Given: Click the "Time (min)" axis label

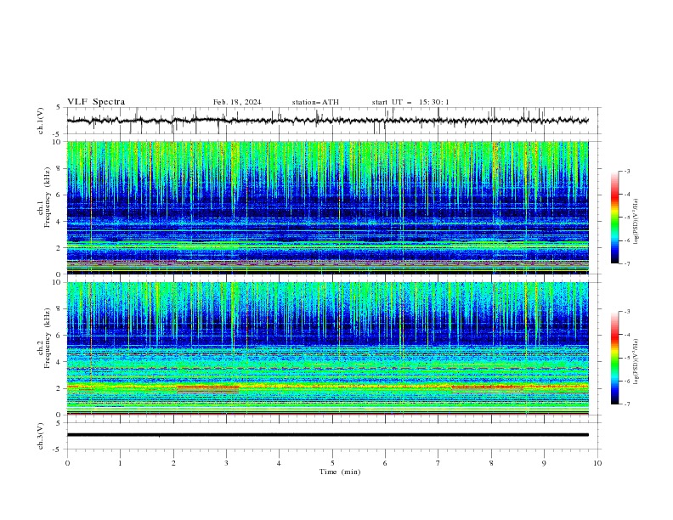Looking at the screenshot, I should click(340, 472).
